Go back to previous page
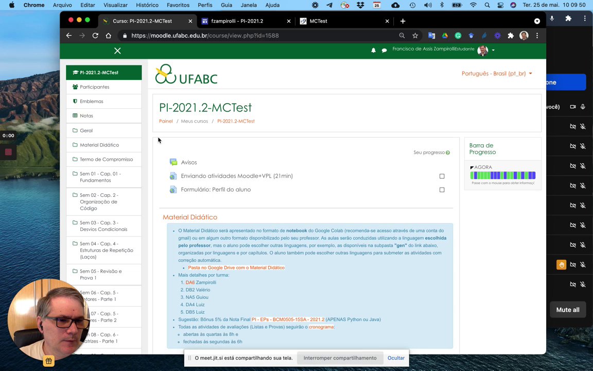Screen dimensions: 593x371 click(x=69, y=36)
